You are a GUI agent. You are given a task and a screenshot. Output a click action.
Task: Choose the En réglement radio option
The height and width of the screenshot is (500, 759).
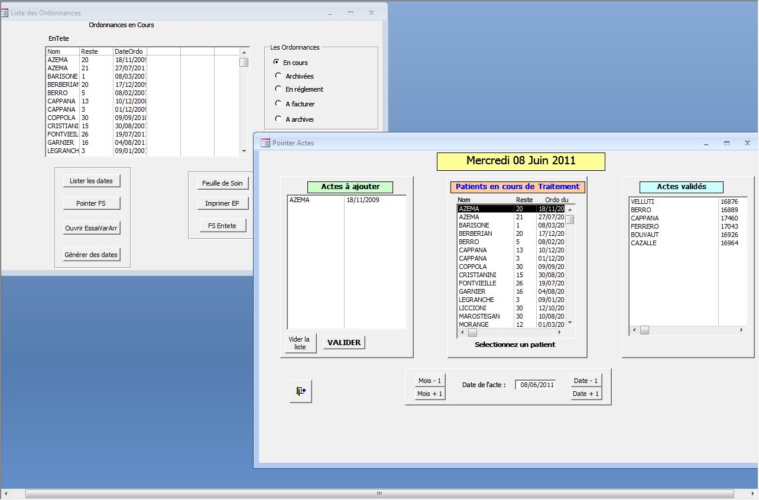coord(278,89)
